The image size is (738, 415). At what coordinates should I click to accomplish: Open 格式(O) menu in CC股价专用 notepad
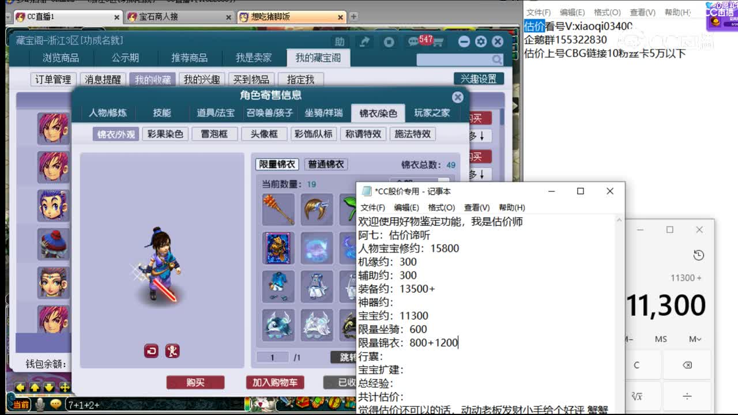pyautogui.click(x=442, y=207)
